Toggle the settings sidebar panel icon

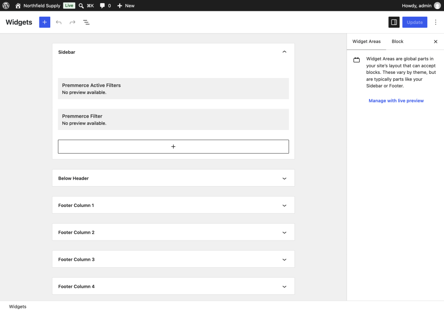coord(394,22)
